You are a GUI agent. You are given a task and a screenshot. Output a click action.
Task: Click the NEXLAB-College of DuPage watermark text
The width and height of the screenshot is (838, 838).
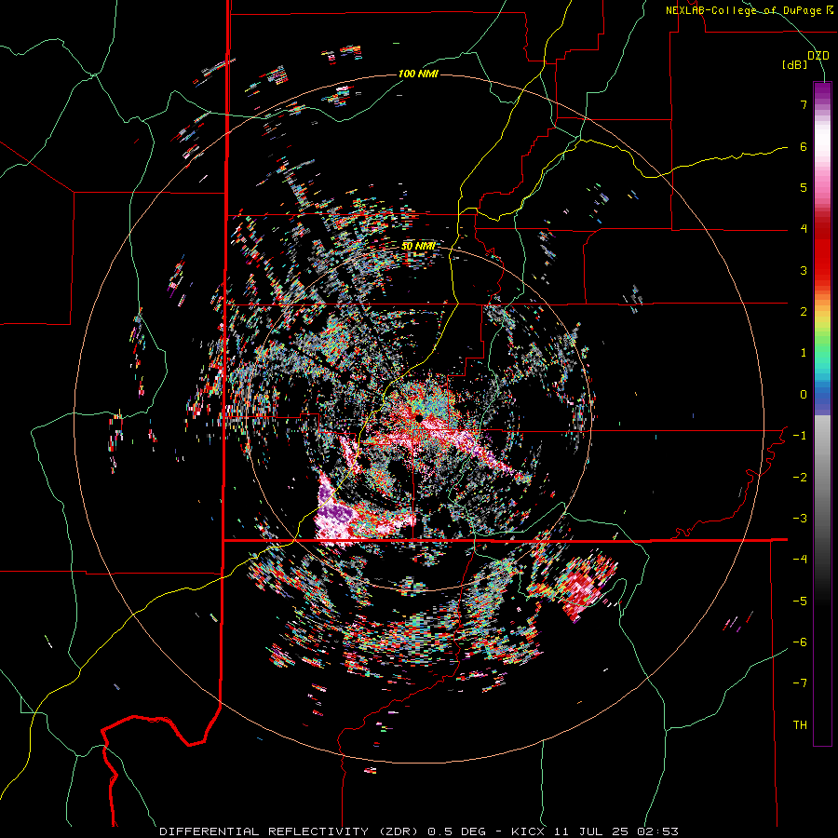[x=749, y=10]
